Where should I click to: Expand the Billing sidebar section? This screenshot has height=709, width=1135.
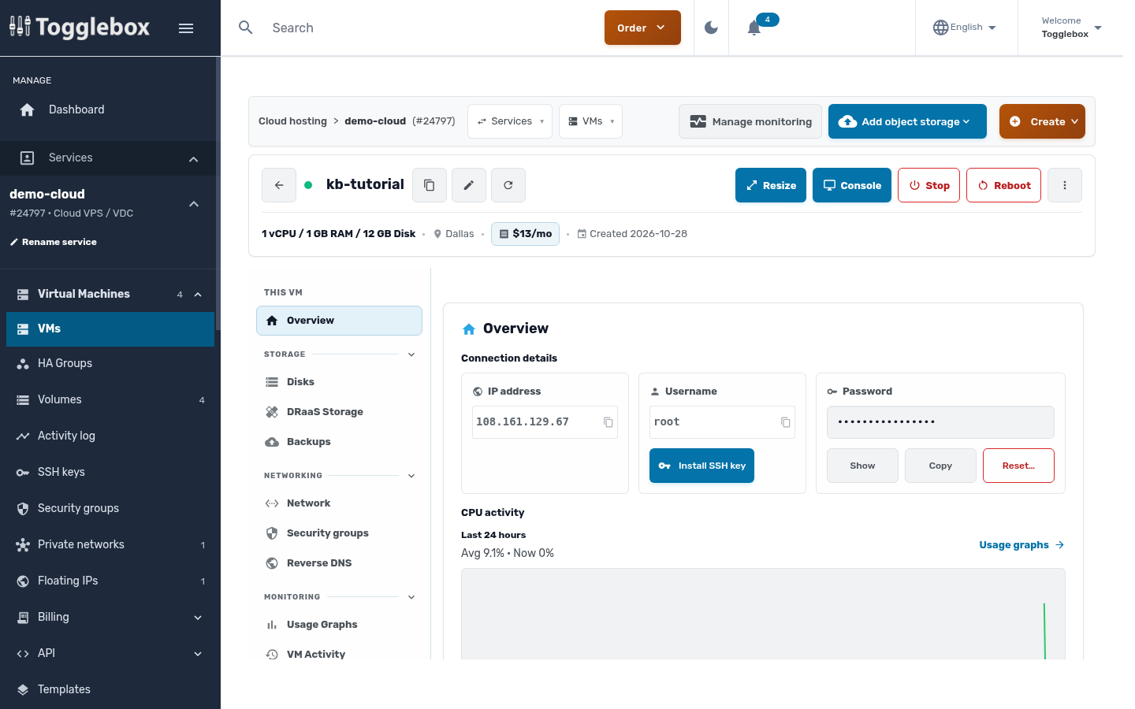[x=110, y=617]
